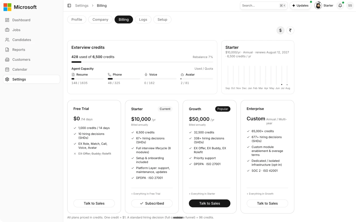Click the Phone capacity bar
This screenshot has width=356, height=222.
coord(124,79)
